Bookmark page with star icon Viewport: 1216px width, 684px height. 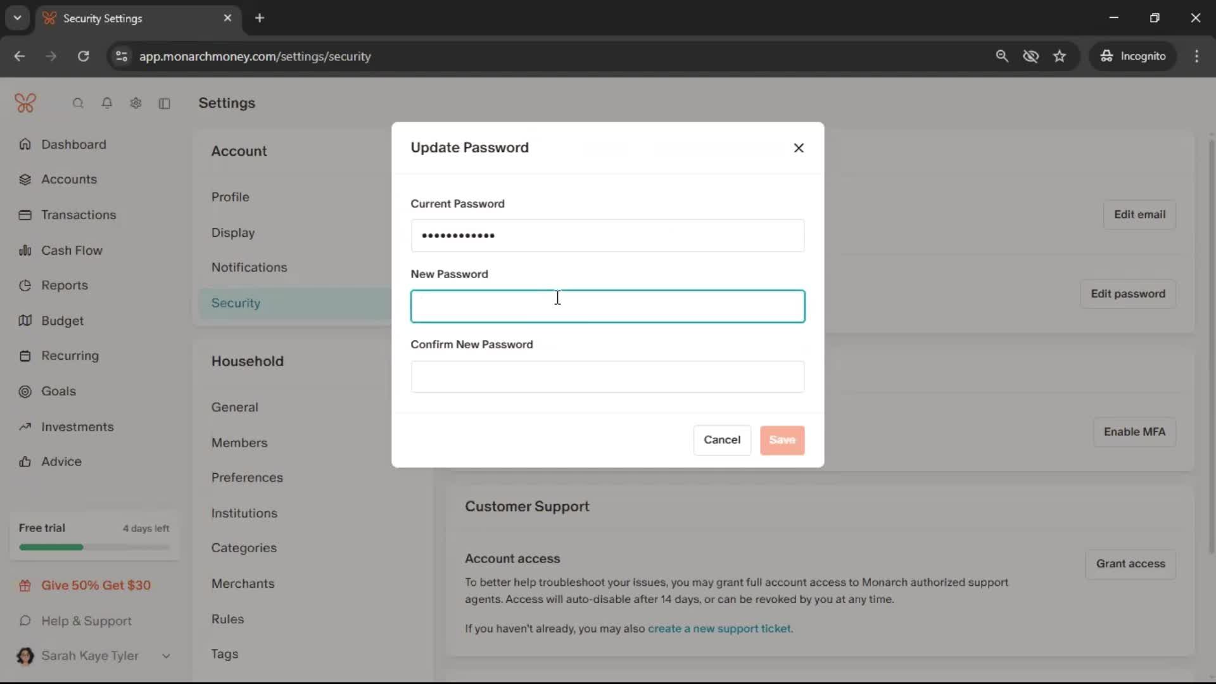tap(1060, 56)
